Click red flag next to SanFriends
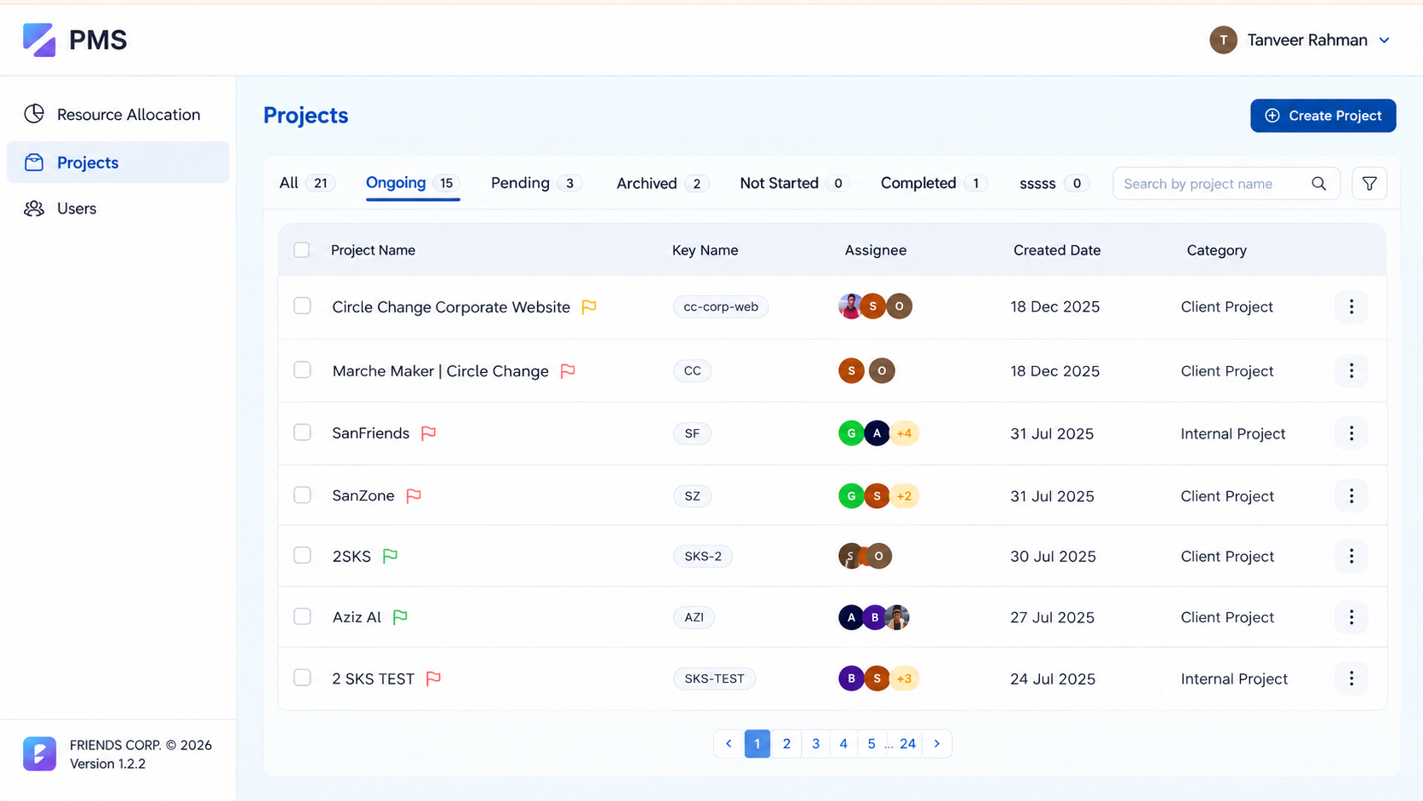Image resolution: width=1423 pixels, height=801 pixels. [429, 433]
